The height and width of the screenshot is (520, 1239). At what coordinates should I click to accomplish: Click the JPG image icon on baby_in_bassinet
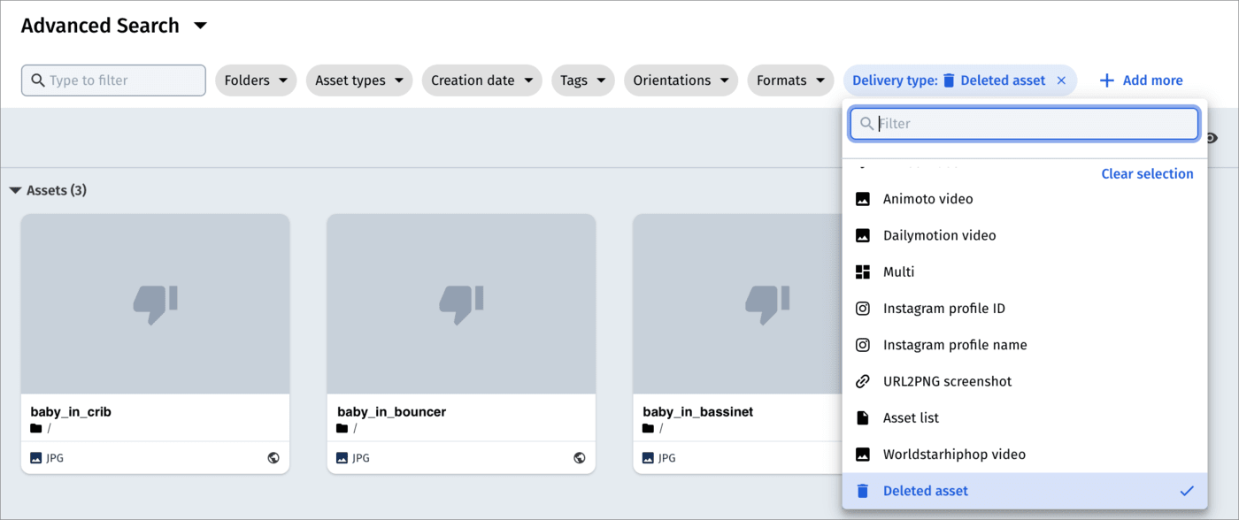pos(649,458)
